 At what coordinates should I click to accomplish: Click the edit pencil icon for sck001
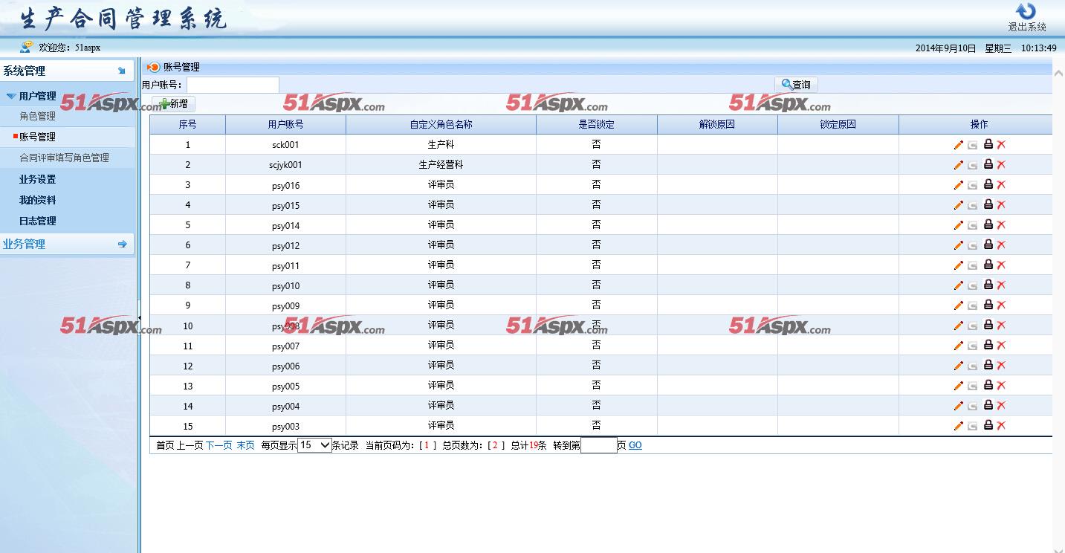click(958, 145)
